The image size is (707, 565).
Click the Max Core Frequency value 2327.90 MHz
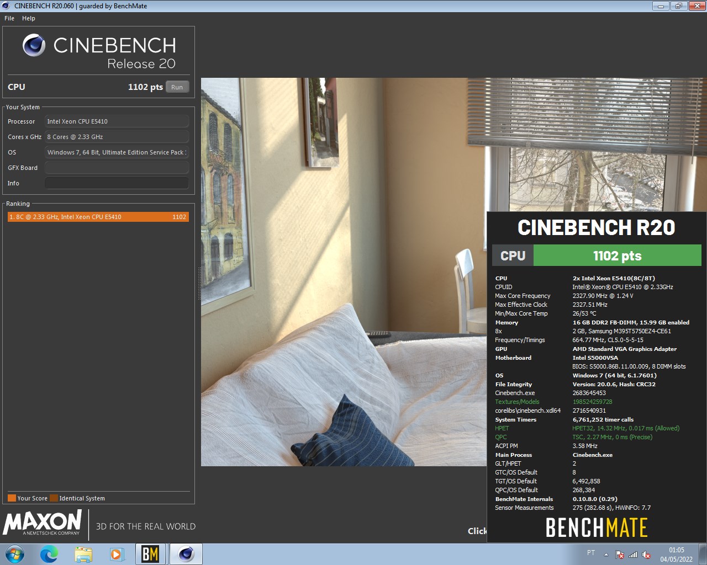tap(603, 296)
